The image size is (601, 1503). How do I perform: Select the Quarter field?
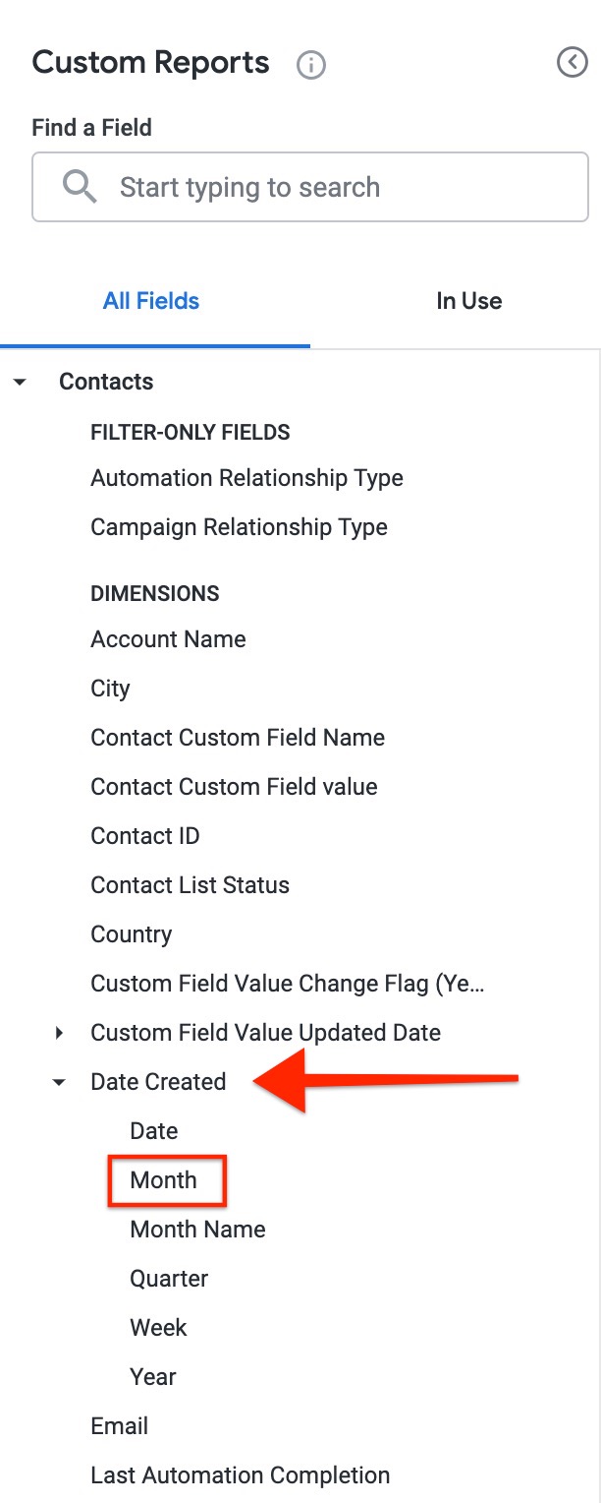click(168, 1278)
